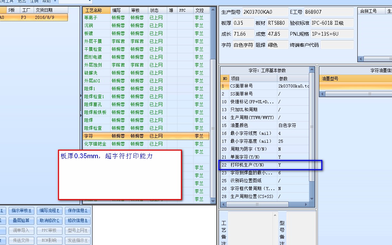The width and height of the screenshot is (392, 245).
Task: Click the 生产型号 field 2K03700KA0
Action: (x=265, y=12)
